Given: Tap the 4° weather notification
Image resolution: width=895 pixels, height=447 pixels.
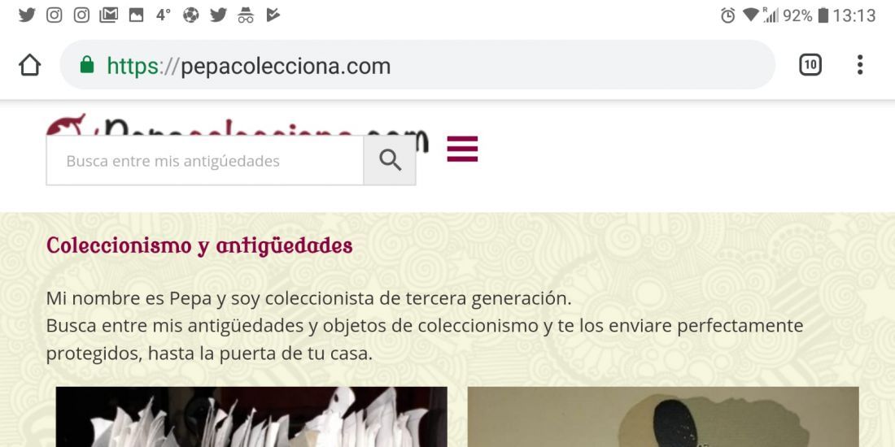Looking at the screenshot, I should click(x=164, y=15).
